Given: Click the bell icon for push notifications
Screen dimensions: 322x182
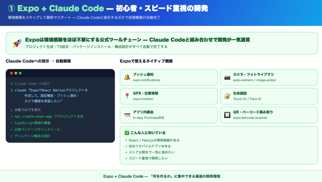Looking at the screenshot, I should coord(127,77).
